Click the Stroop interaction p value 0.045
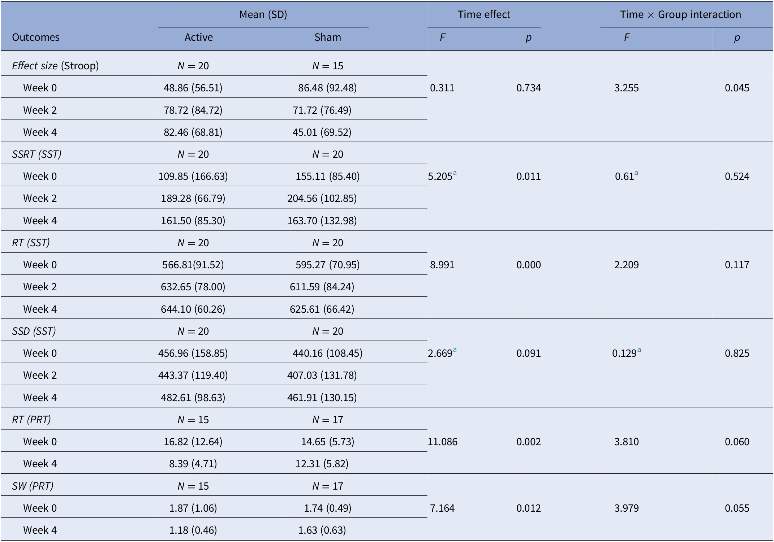This screenshot has height=542, width=774. point(737,88)
